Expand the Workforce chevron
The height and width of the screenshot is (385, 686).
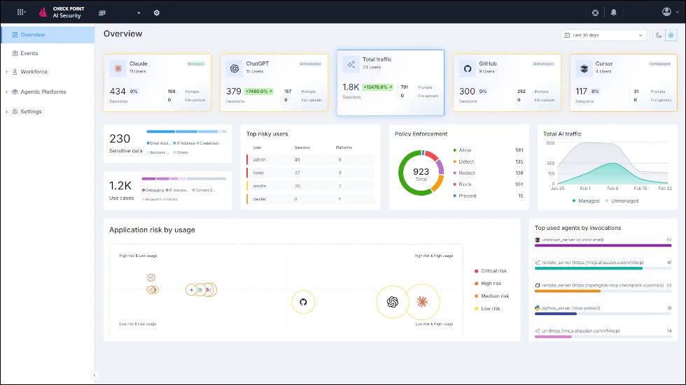6,71
